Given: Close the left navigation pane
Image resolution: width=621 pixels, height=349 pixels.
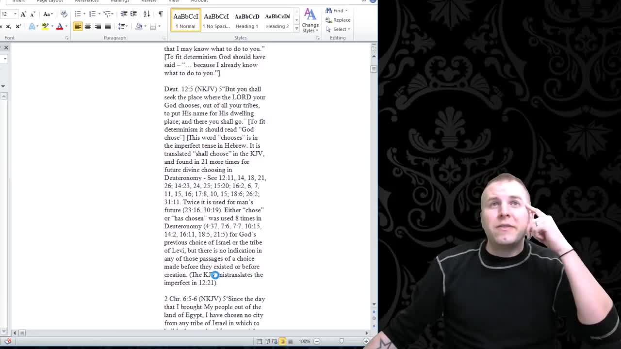Looking at the screenshot, I should click(6, 48).
